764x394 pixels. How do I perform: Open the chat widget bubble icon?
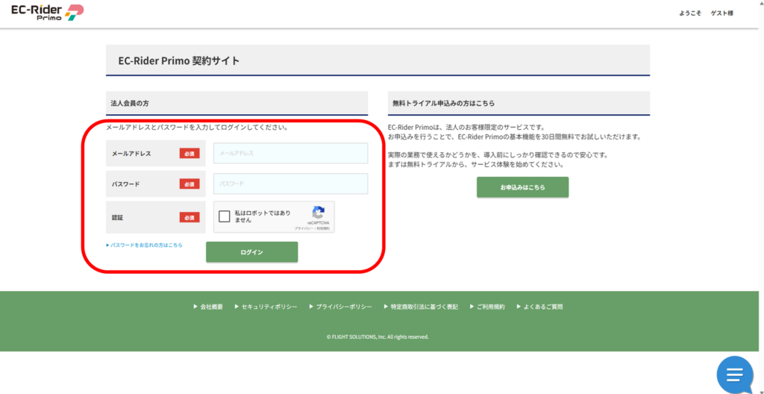coord(734,374)
